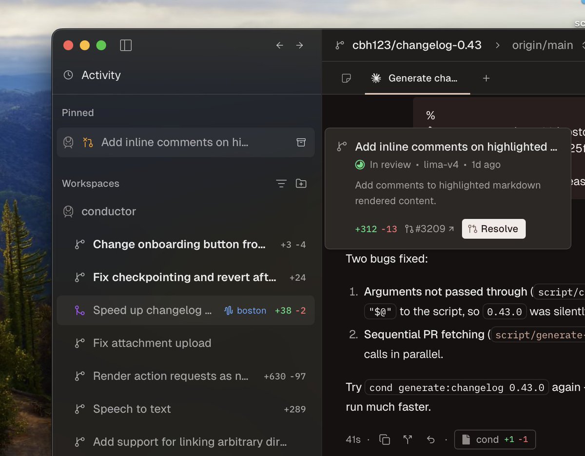
Task: Click the "$@" inline code snippet
Action: [380, 312]
